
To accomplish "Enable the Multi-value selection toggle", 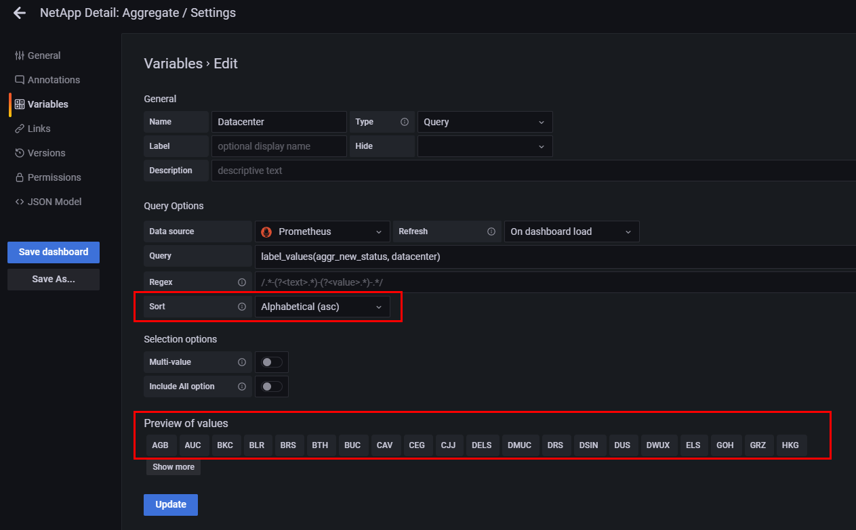I will click(x=271, y=361).
